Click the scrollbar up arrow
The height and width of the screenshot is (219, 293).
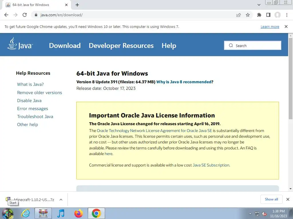pos(290,35)
